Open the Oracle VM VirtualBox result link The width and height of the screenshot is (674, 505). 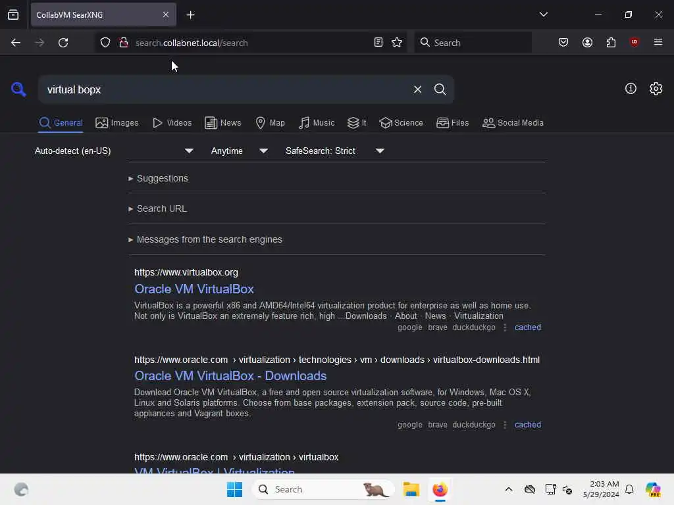194,289
